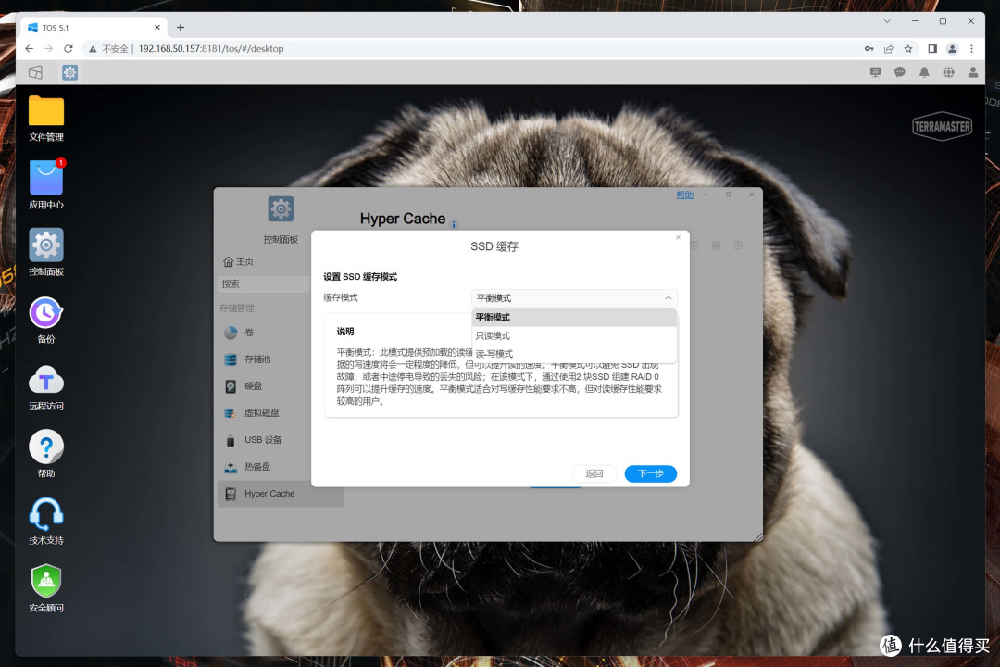Open the 帮助 link in control panel
This screenshot has height=667, width=1000.
(684, 195)
